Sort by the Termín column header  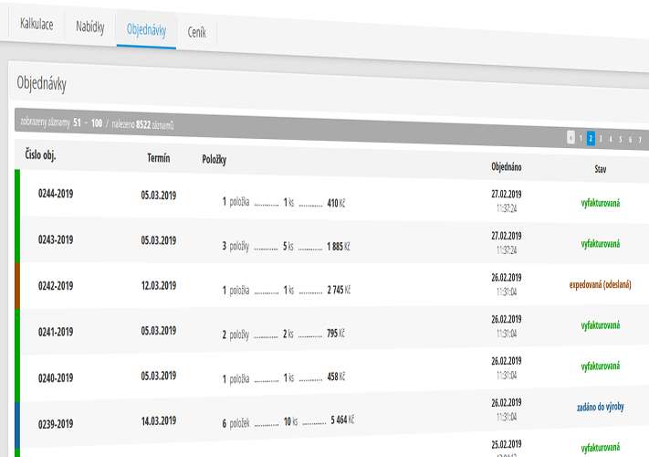158,158
